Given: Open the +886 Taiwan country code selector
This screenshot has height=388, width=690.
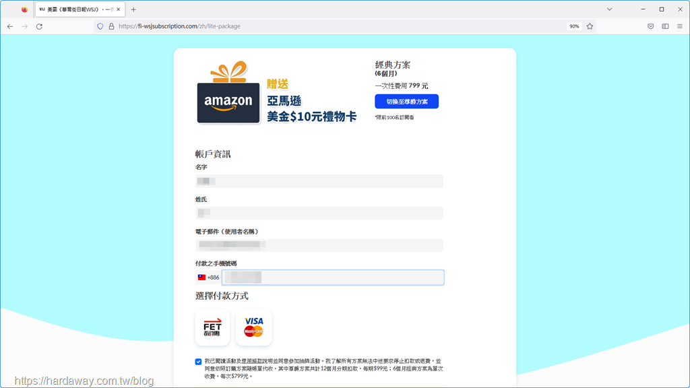Looking at the screenshot, I should pyautogui.click(x=208, y=278).
